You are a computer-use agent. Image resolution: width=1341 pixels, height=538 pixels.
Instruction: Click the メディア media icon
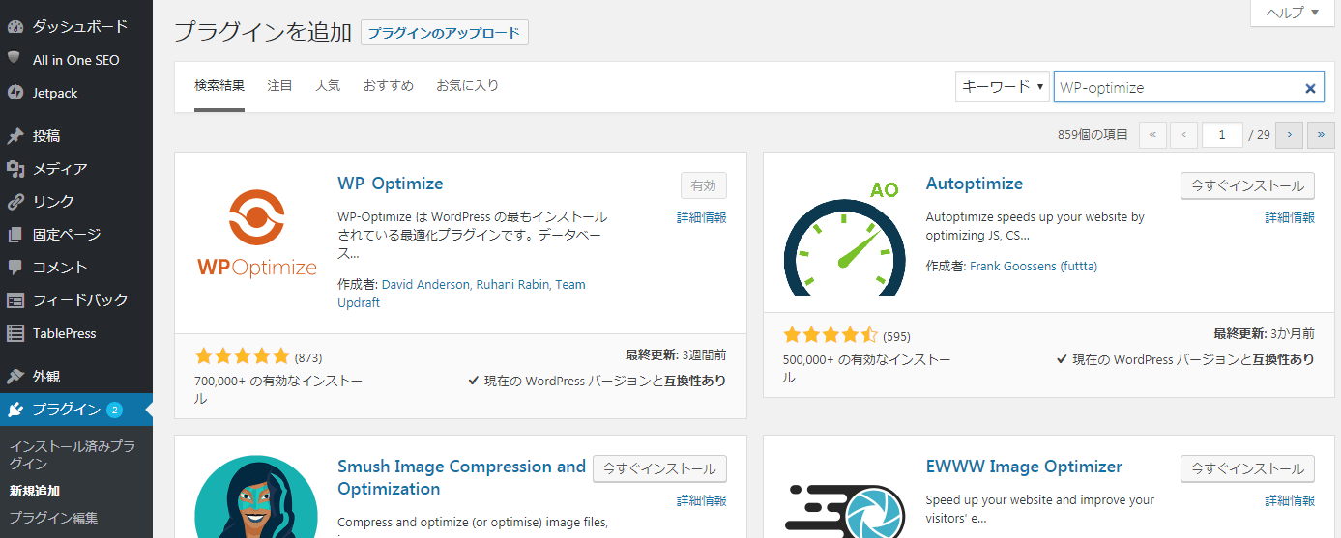15,169
